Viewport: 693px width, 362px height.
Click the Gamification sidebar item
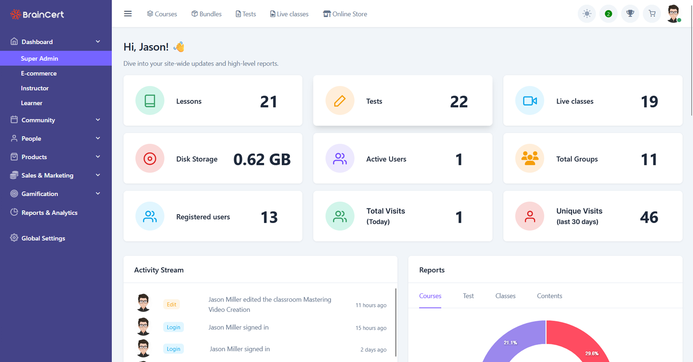40,194
